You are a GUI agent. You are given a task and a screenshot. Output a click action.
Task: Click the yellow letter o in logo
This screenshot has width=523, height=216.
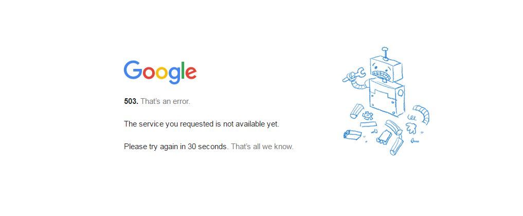point(161,73)
